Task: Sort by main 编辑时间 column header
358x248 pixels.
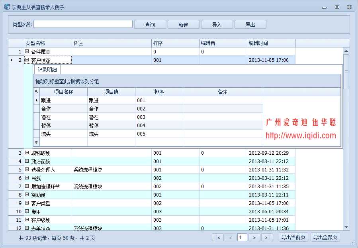Action: pyautogui.click(x=271, y=43)
